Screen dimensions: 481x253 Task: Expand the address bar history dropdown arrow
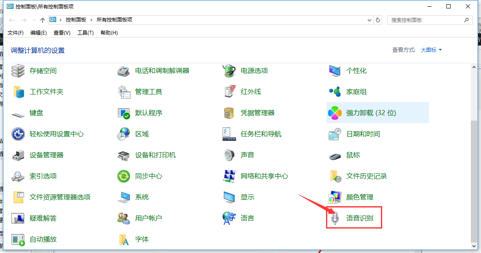tap(370, 20)
